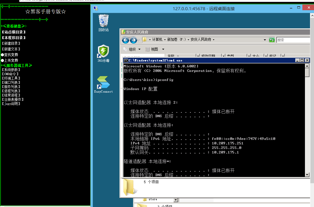
Task: Open the 回收站 recycle bin desktop icon
Action: click(104, 23)
